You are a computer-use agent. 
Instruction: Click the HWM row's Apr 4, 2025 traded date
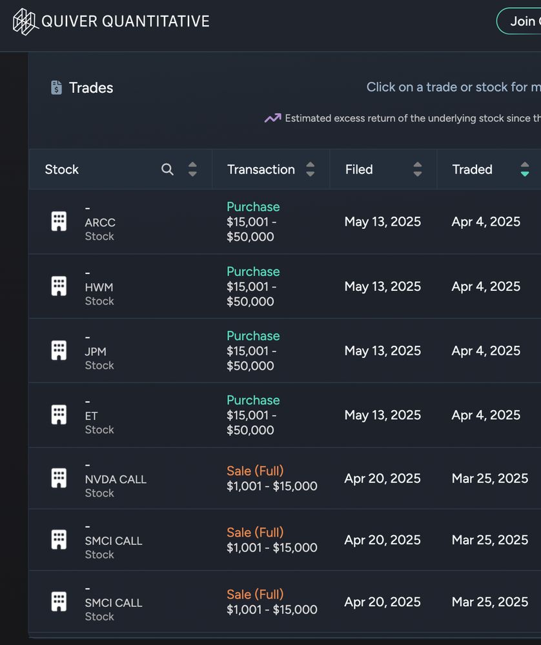tap(486, 286)
